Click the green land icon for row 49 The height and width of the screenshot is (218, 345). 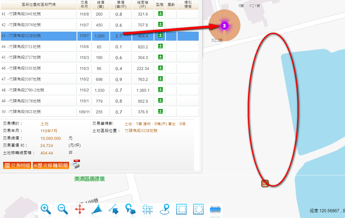[x=160, y=101]
